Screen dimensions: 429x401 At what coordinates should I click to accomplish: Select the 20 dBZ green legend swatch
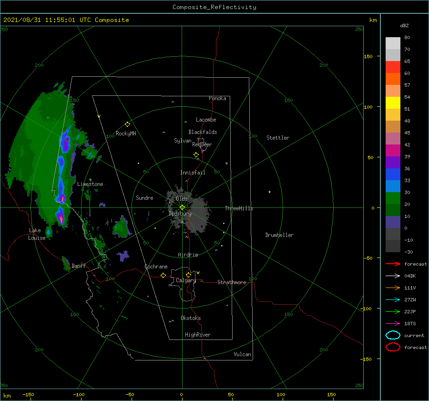[x=393, y=210]
